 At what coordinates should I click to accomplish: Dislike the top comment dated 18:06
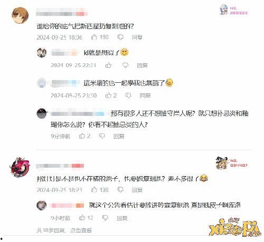click(120, 37)
